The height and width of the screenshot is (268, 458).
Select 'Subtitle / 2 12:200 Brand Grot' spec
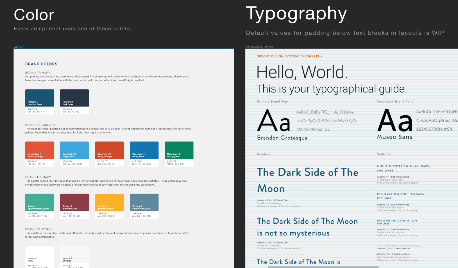point(393,205)
